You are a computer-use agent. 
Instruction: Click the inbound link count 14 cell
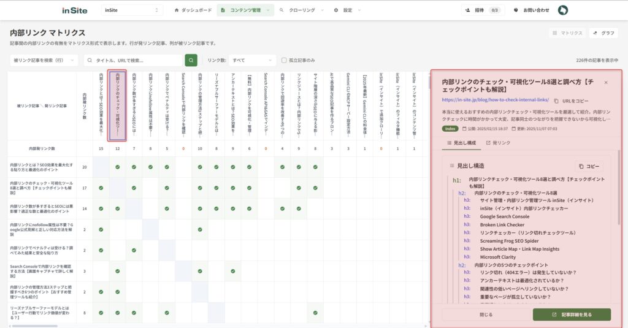[x=85, y=208]
